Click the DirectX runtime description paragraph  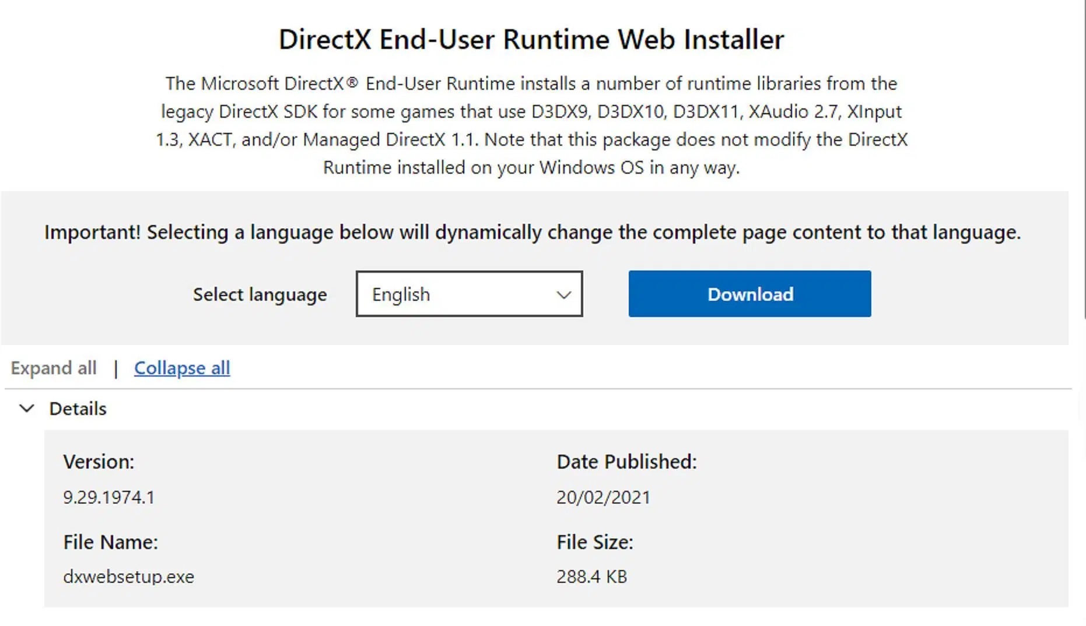[x=531, y=125]
